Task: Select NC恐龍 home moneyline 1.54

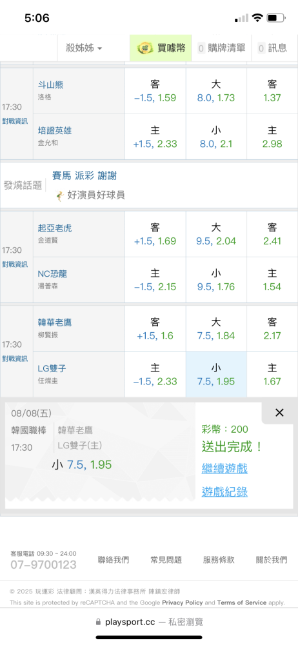Action: click(272, 280)
